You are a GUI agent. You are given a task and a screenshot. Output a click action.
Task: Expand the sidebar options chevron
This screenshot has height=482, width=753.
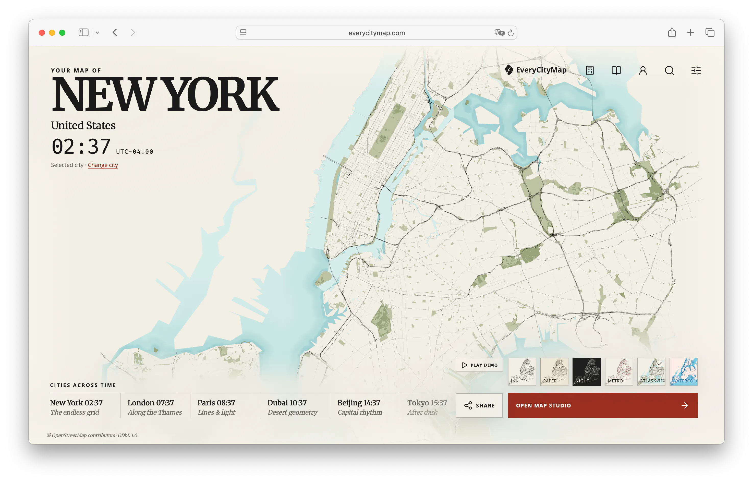97,33
